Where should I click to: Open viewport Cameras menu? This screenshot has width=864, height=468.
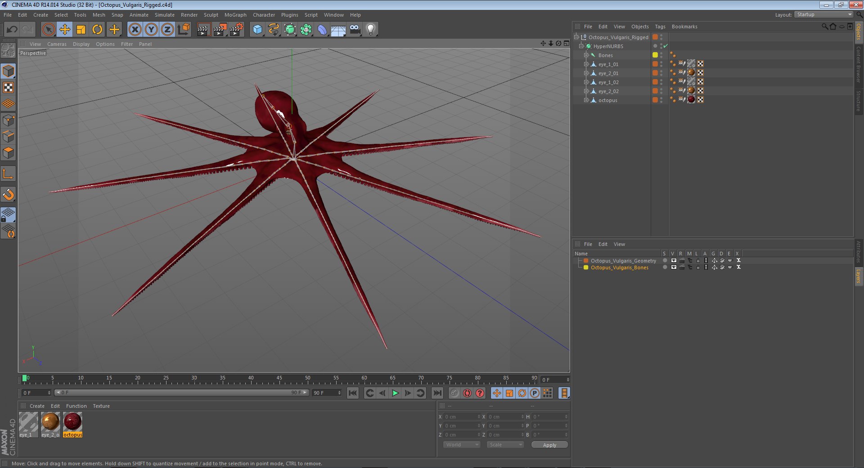click(57, 44)
